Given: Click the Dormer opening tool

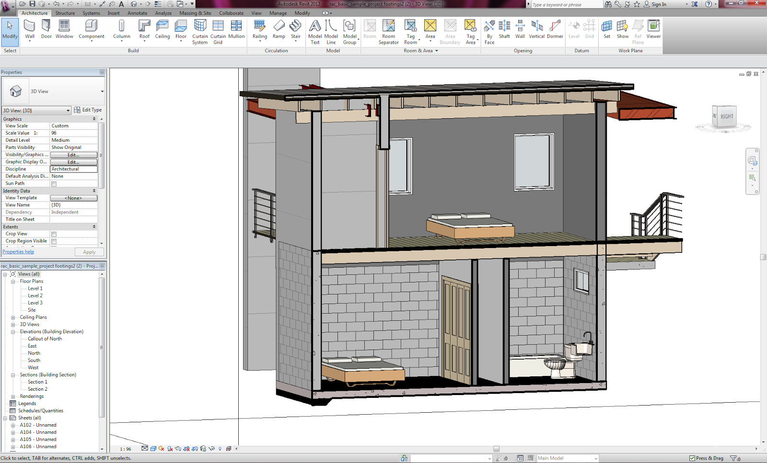Looking at the screenshot, I should (x=555, y=29).
